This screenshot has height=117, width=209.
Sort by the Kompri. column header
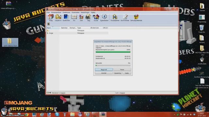click(72, 28)
